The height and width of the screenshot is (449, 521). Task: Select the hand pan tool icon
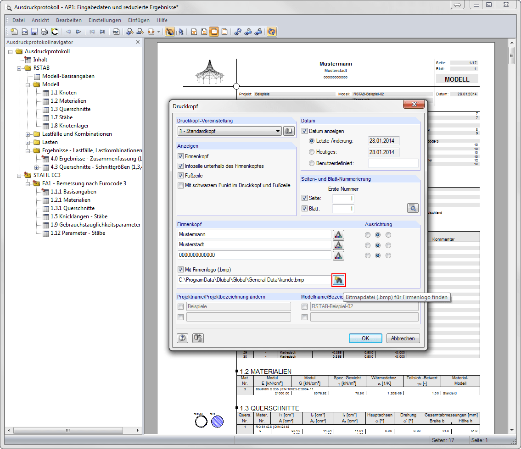(170, 32)
